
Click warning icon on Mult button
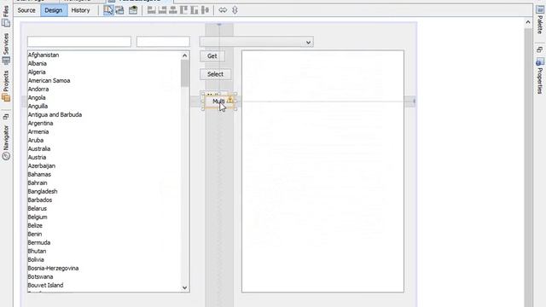(229, 100)
